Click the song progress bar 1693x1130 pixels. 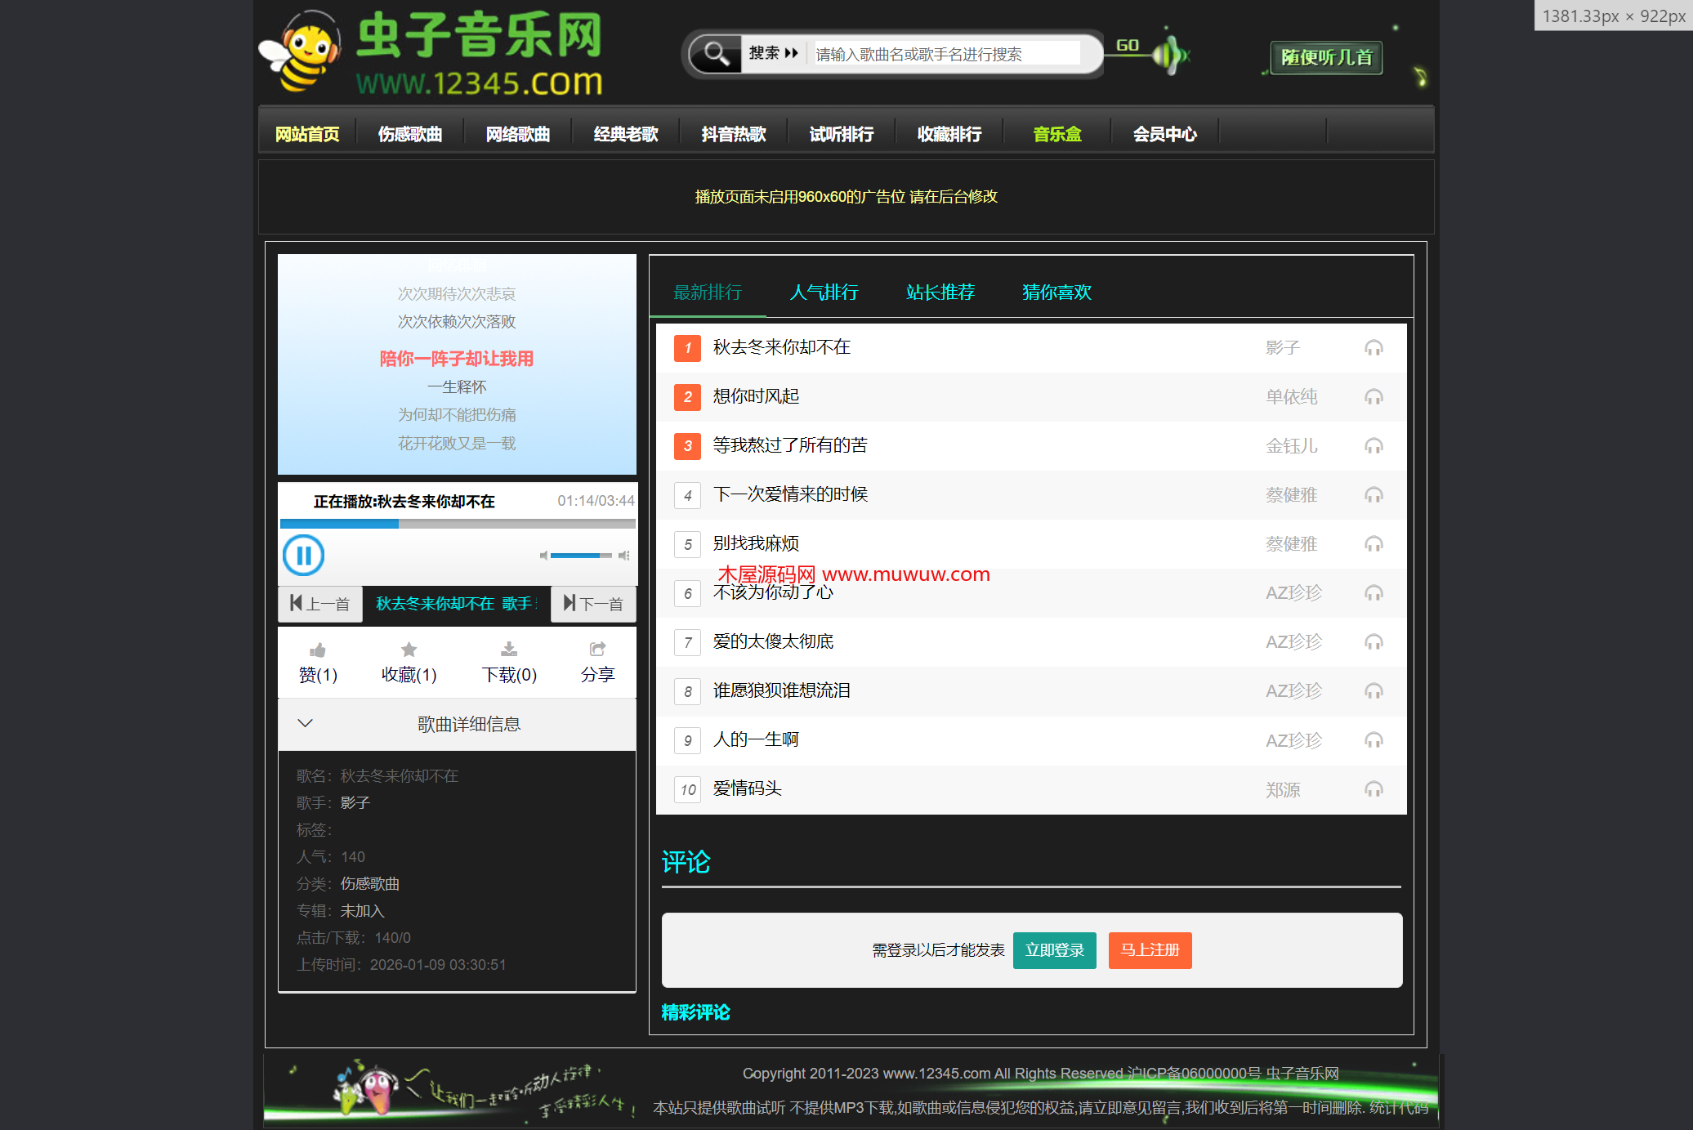point(458,524)
